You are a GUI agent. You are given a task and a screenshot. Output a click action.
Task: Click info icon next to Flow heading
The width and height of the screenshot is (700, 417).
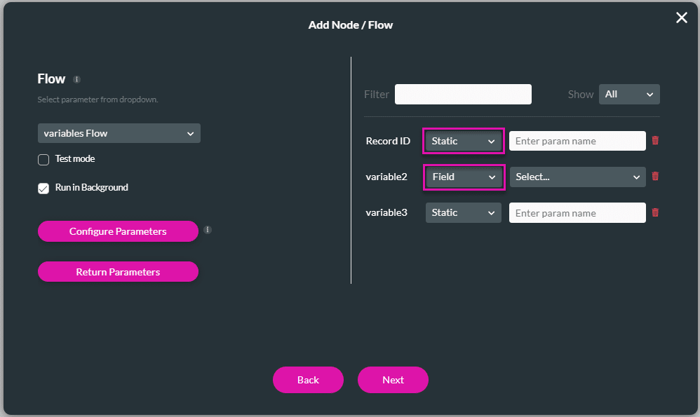coord(77,80)
